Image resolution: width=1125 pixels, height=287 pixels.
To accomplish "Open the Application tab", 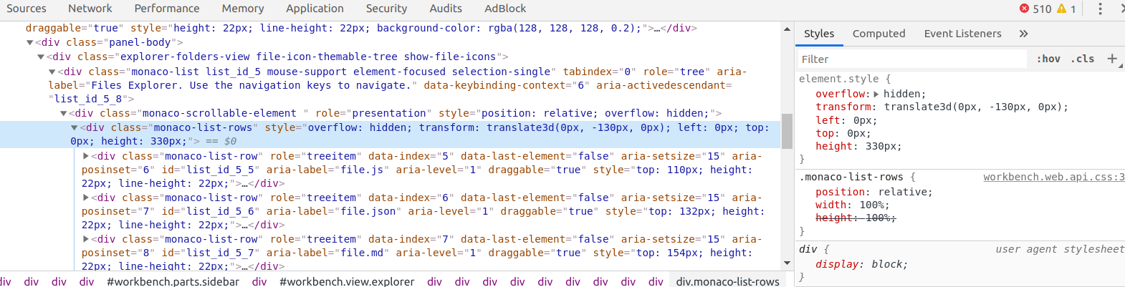I will [x=315, y=9].
